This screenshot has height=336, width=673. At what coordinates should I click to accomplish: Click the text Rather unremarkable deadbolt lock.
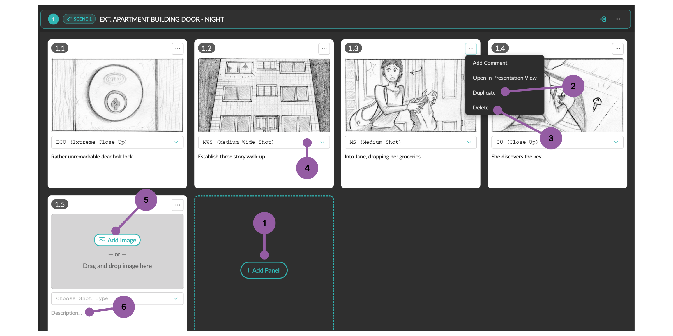(x=93, y=157)
